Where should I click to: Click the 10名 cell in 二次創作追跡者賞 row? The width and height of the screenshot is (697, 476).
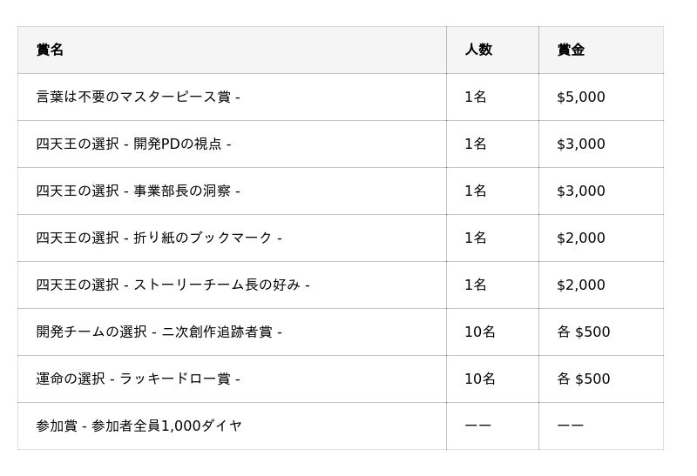coord(479,332)
